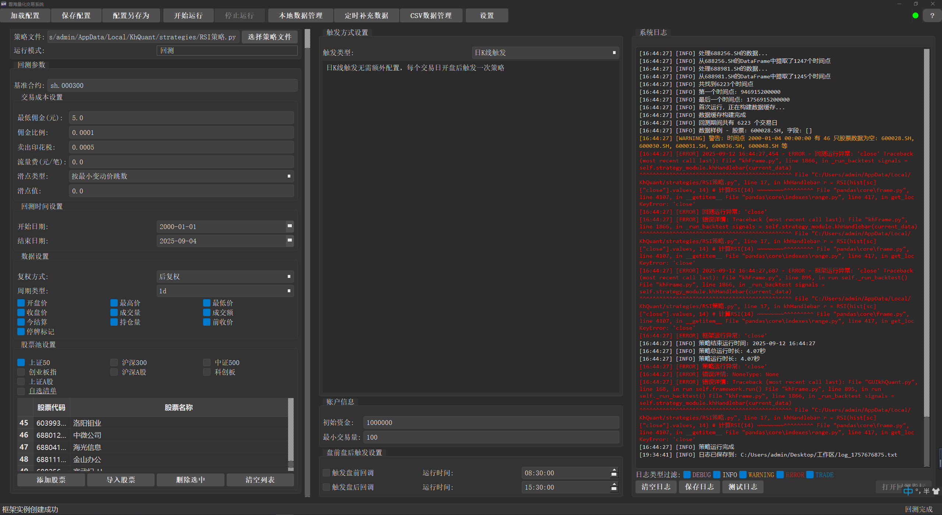Click IME language icon in corner
This screenshot has width=942, height=515.
point(908,491)
